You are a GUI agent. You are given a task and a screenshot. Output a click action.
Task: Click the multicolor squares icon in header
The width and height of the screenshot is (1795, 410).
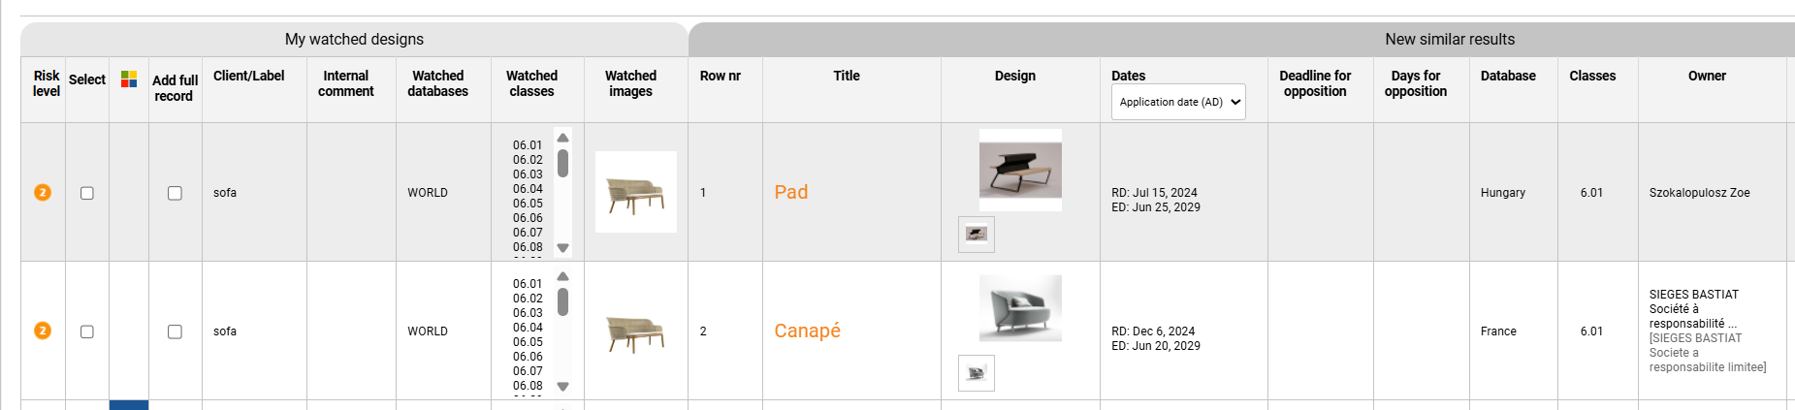[129, 79]
